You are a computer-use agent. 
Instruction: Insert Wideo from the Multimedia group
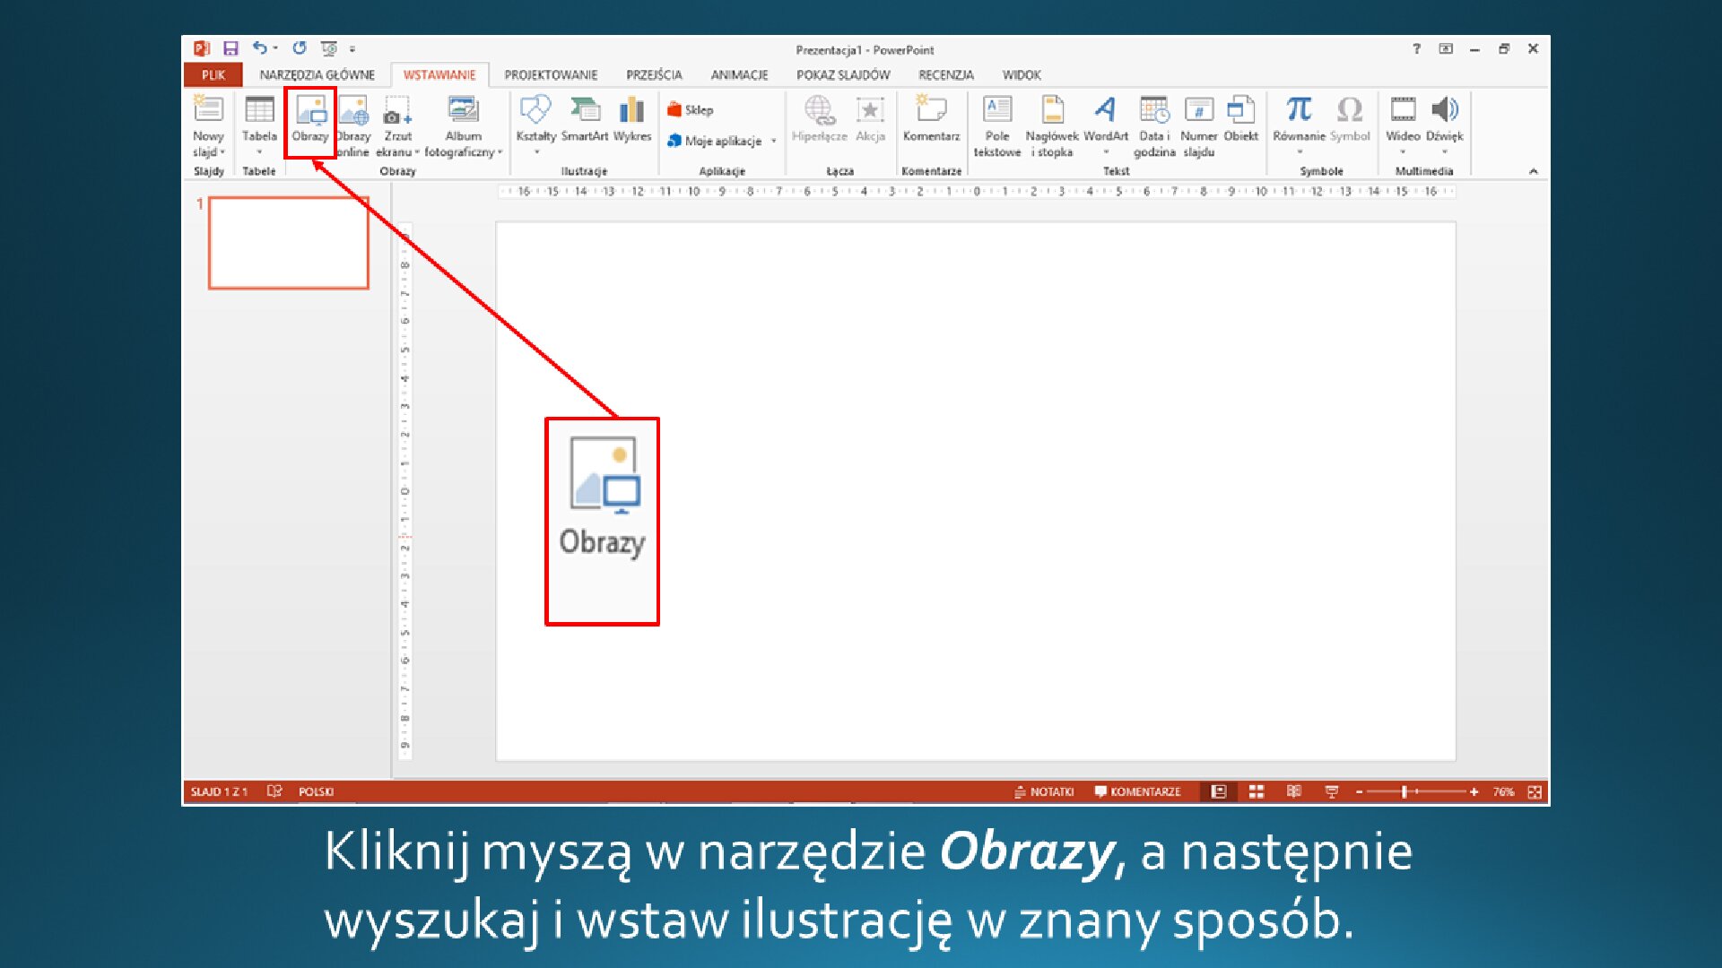click(1404, 123)
